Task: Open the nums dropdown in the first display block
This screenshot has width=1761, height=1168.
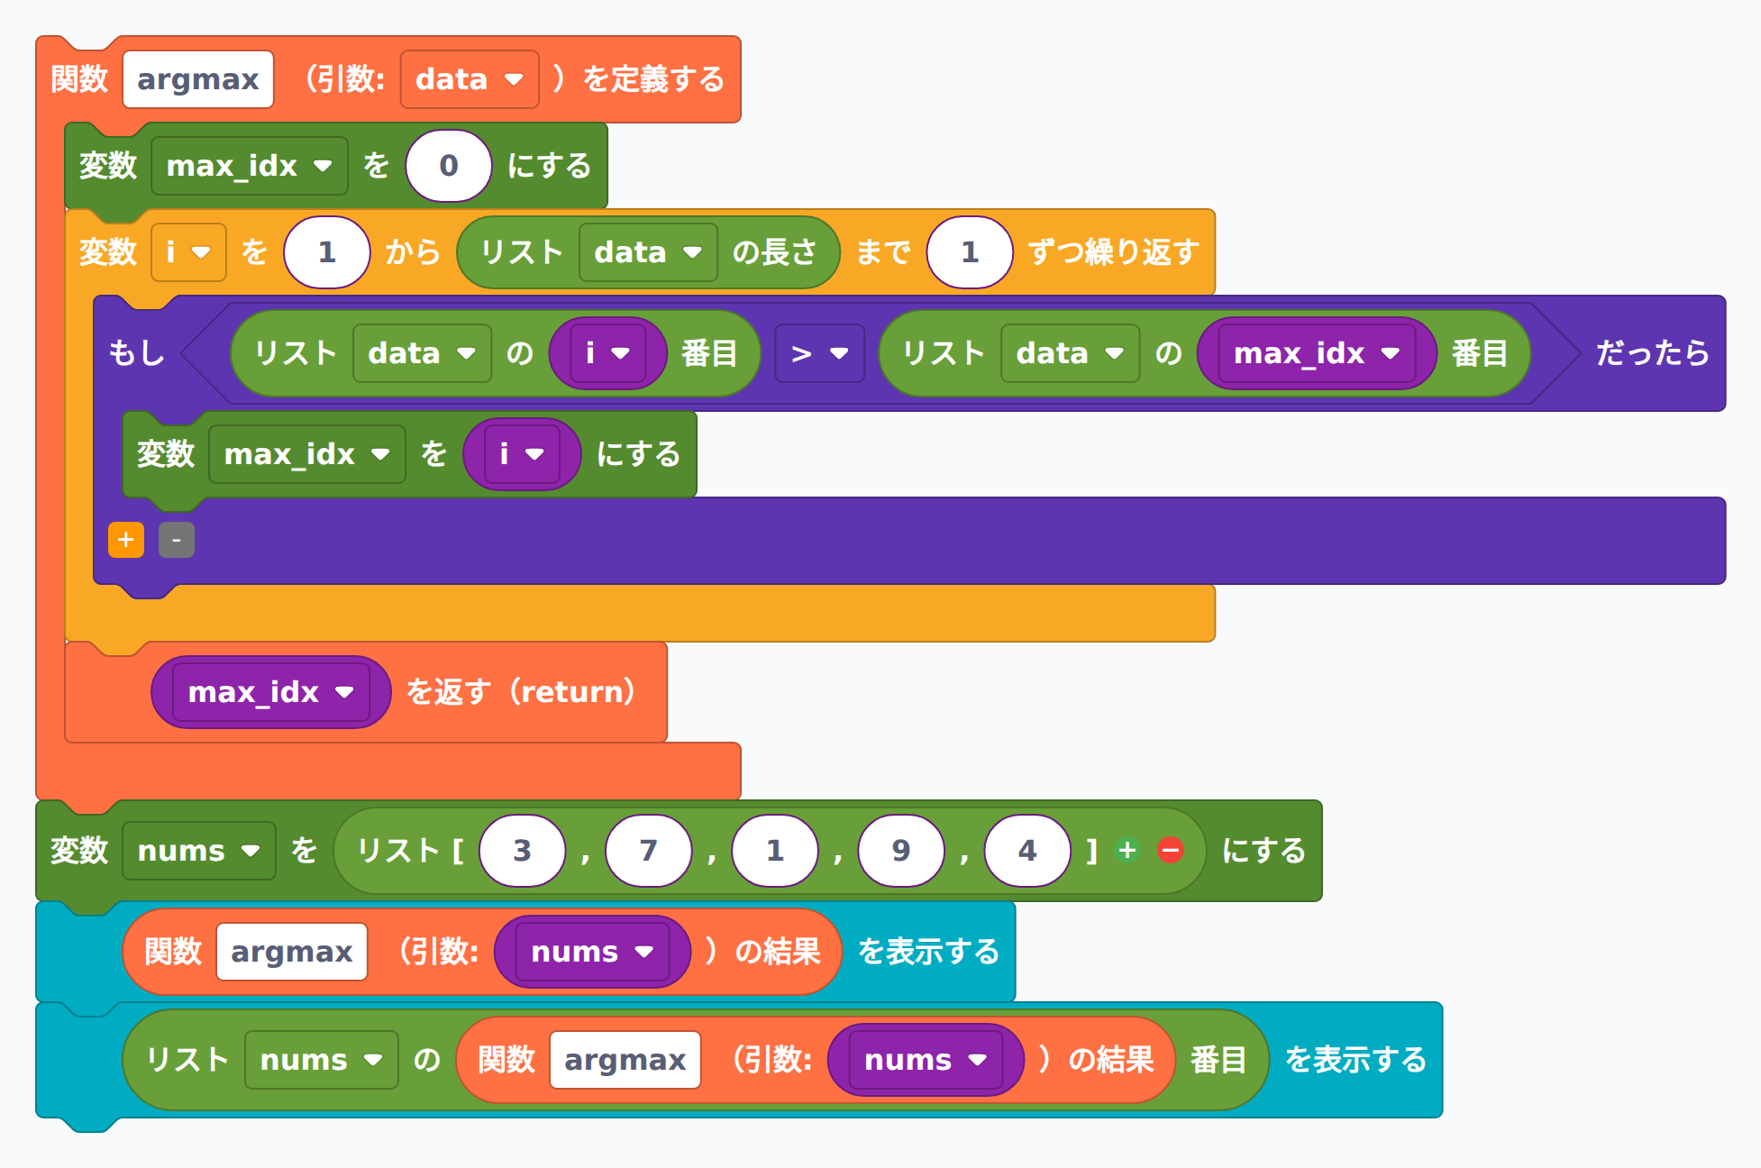Action: 592,952
